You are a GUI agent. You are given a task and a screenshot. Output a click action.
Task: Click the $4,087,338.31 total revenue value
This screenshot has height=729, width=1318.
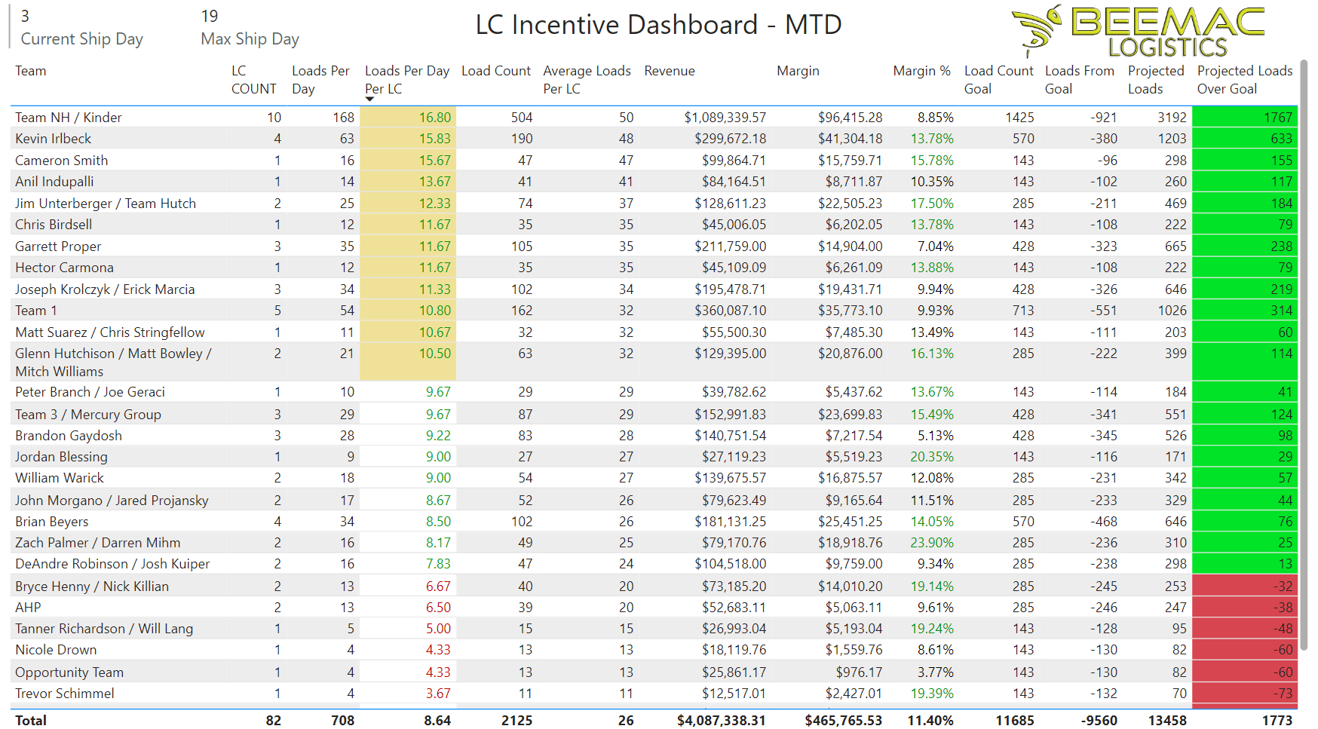pyautogui.click(x=721, y=721)
